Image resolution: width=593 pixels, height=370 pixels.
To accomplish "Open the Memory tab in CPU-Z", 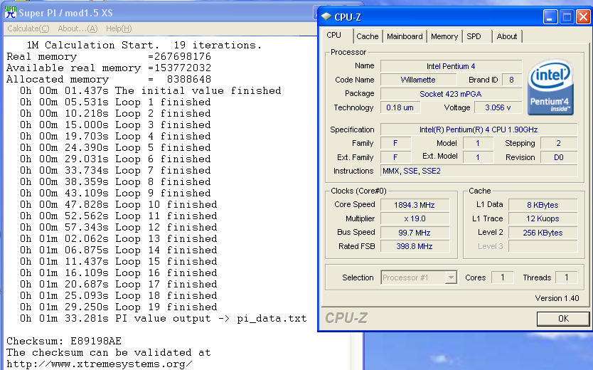I will [444, 36].
